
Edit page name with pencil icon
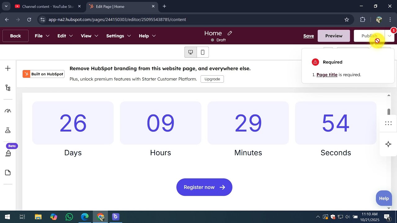(x=230, y=33)
